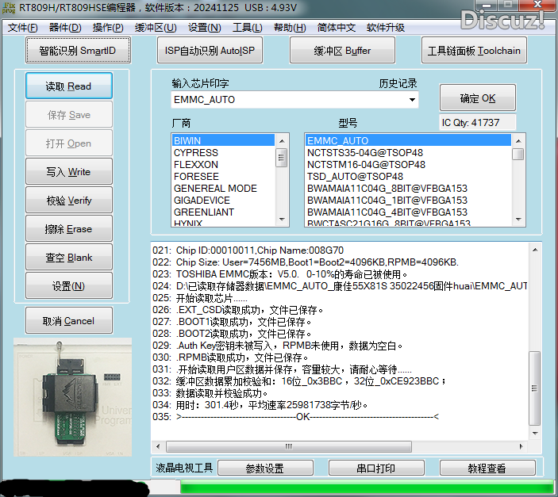Open the 缓冲区 Buffer window button

point(342,51)
